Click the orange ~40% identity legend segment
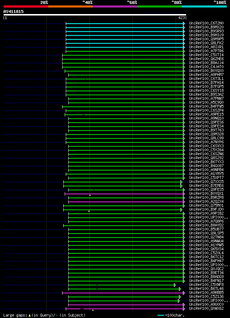The height and width of the screenshot is (318, 230). [70, 6]
